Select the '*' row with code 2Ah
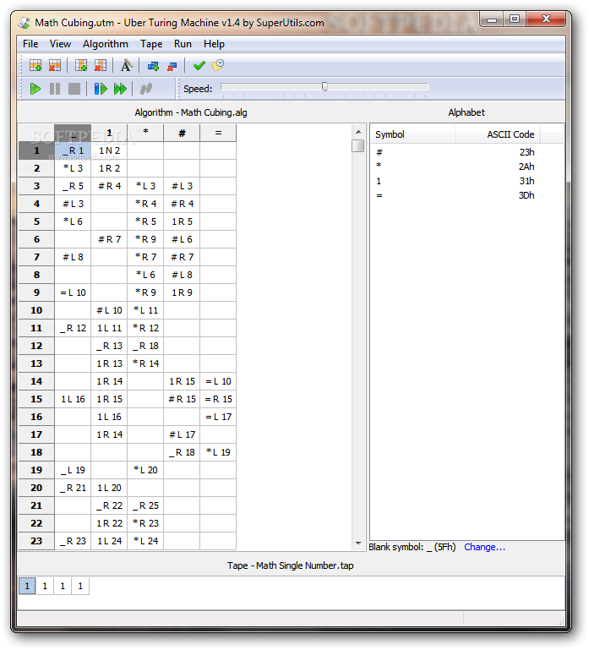This screenshot has width=589, height=650. (455, 167)
